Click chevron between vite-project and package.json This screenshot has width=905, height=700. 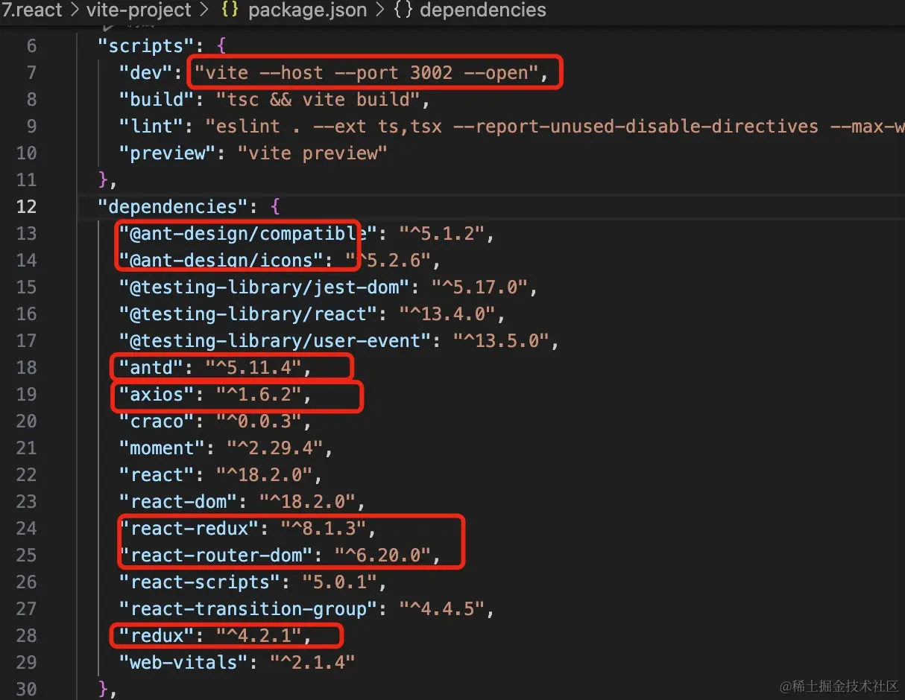[205, 10]
